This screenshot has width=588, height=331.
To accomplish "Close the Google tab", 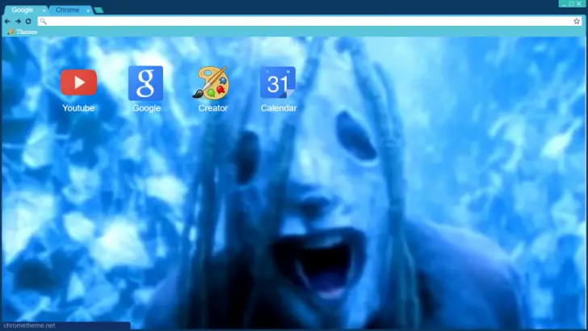I will point(44,10).
